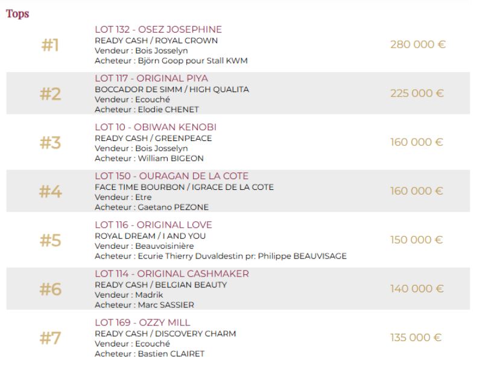Select the #7 rank number
477x376 pixels.
(x=51, y=338)
